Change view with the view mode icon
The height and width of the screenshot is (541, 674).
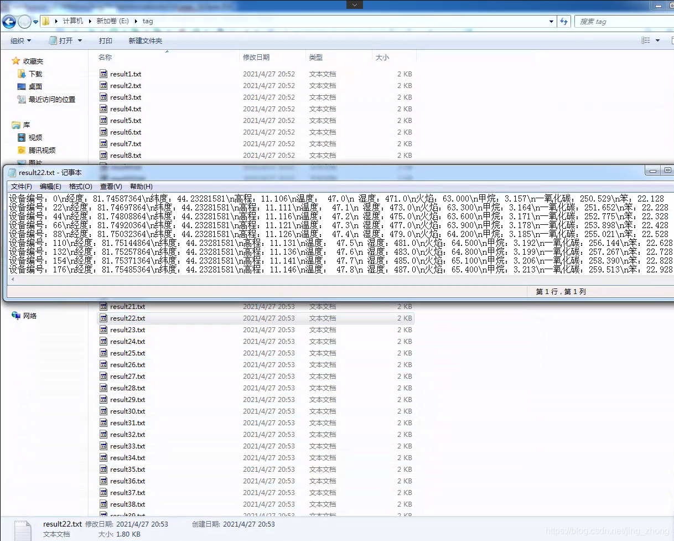click(646, 40)
